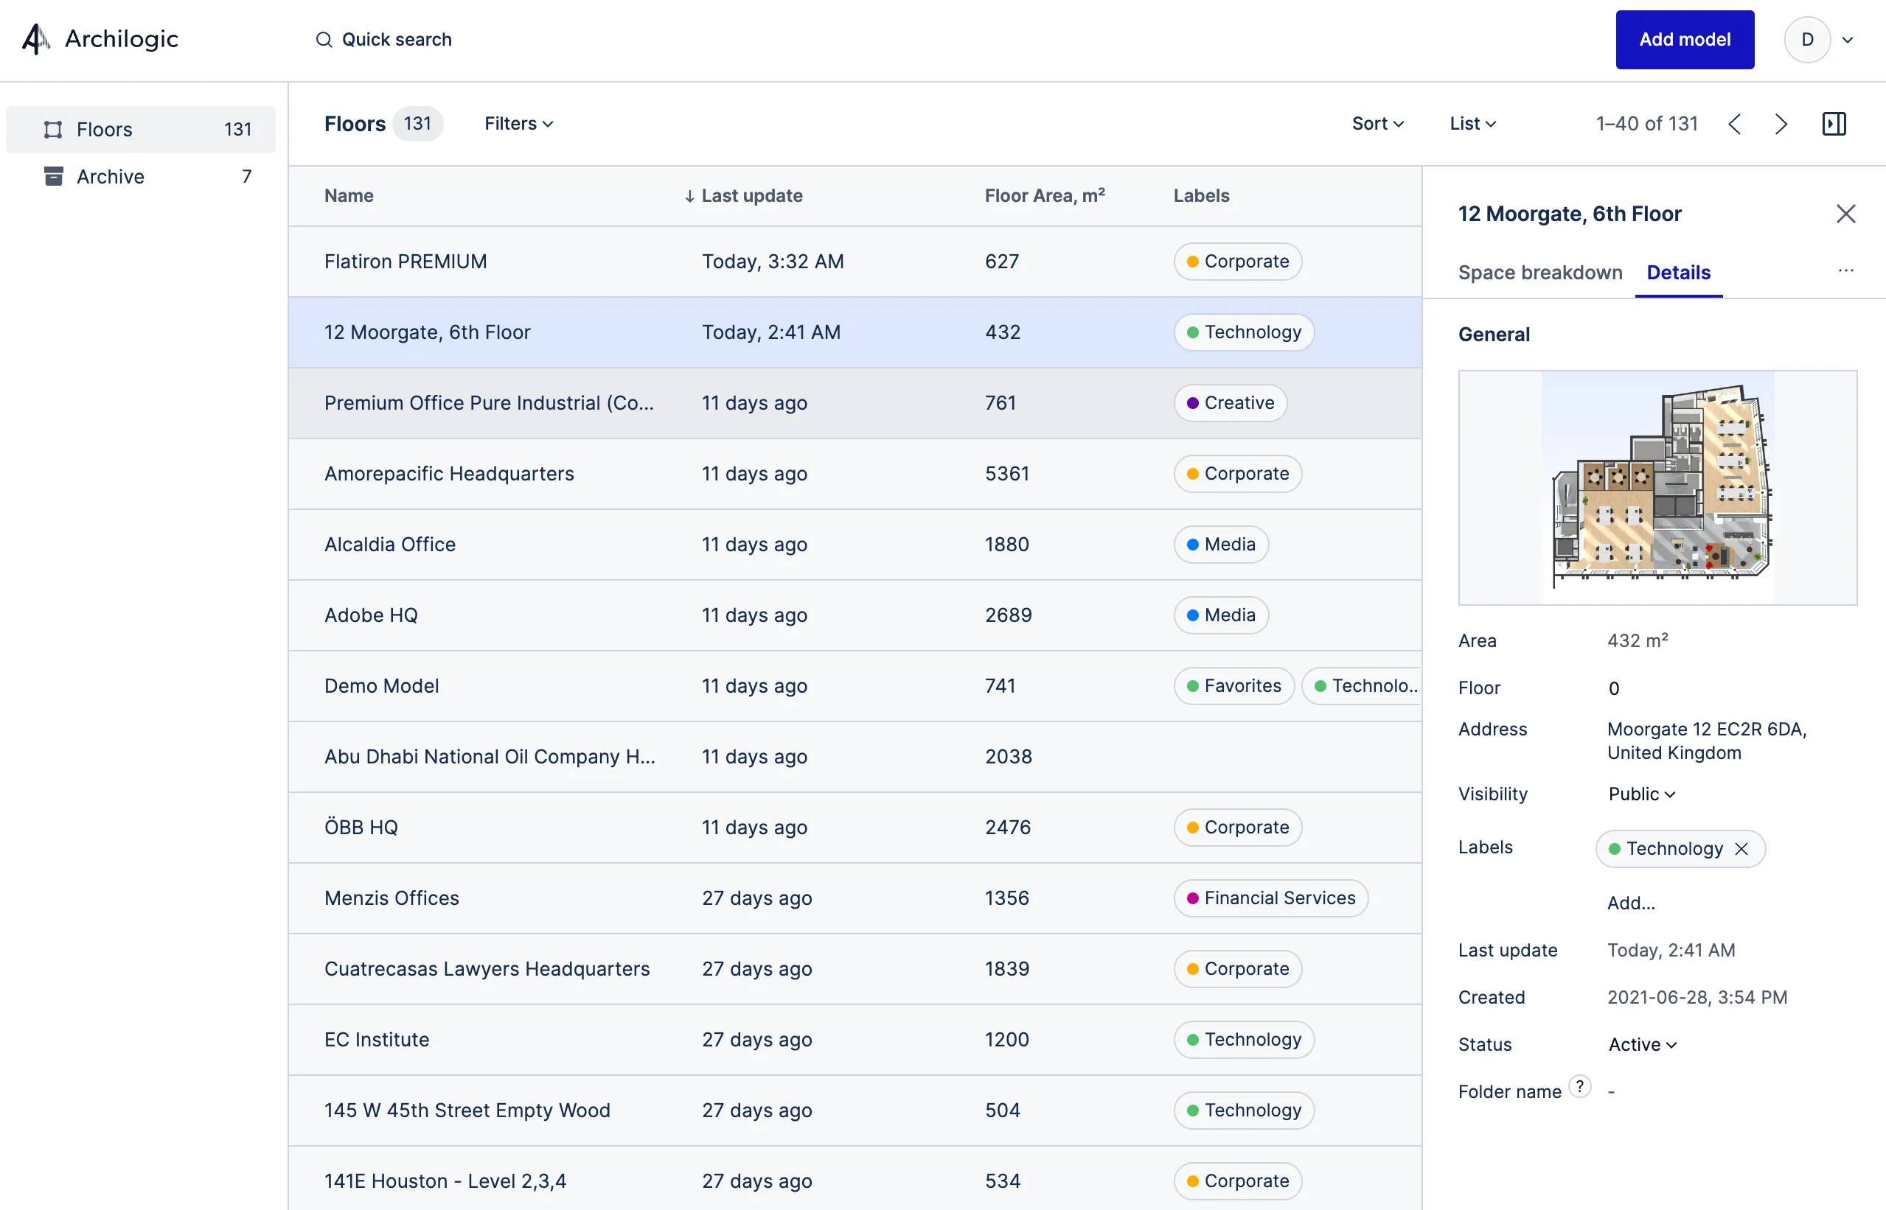Click the Folder name help icon
This screenshot has height=1210, width=1886.
click(x=1579, y=1087)
